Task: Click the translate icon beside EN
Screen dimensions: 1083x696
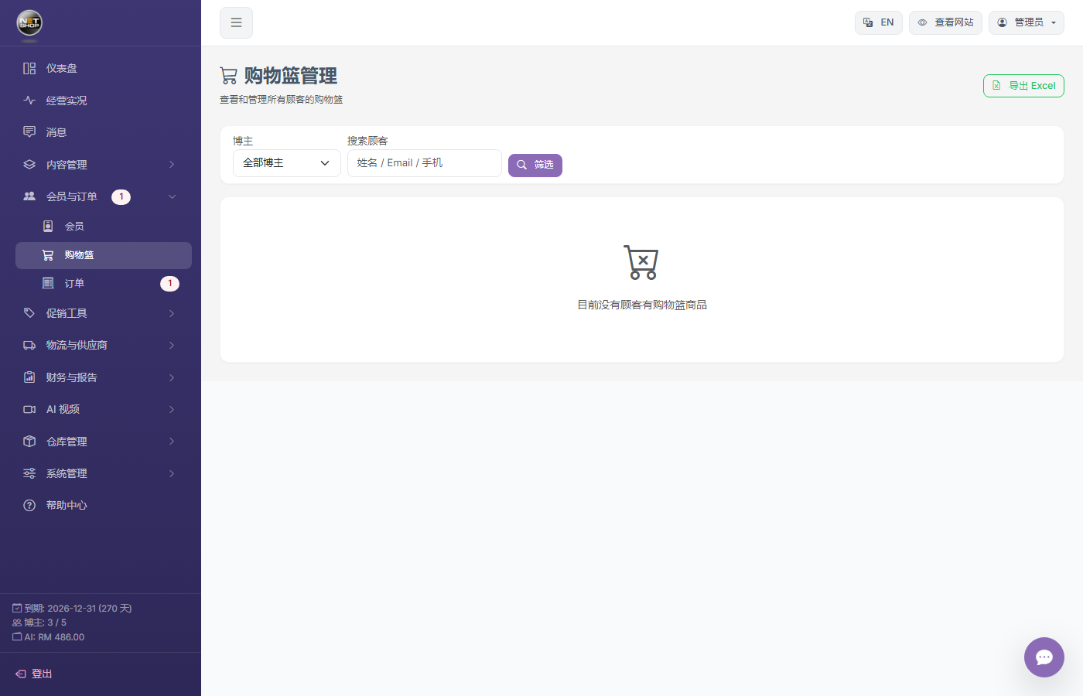Action: (x=868, y=22)
